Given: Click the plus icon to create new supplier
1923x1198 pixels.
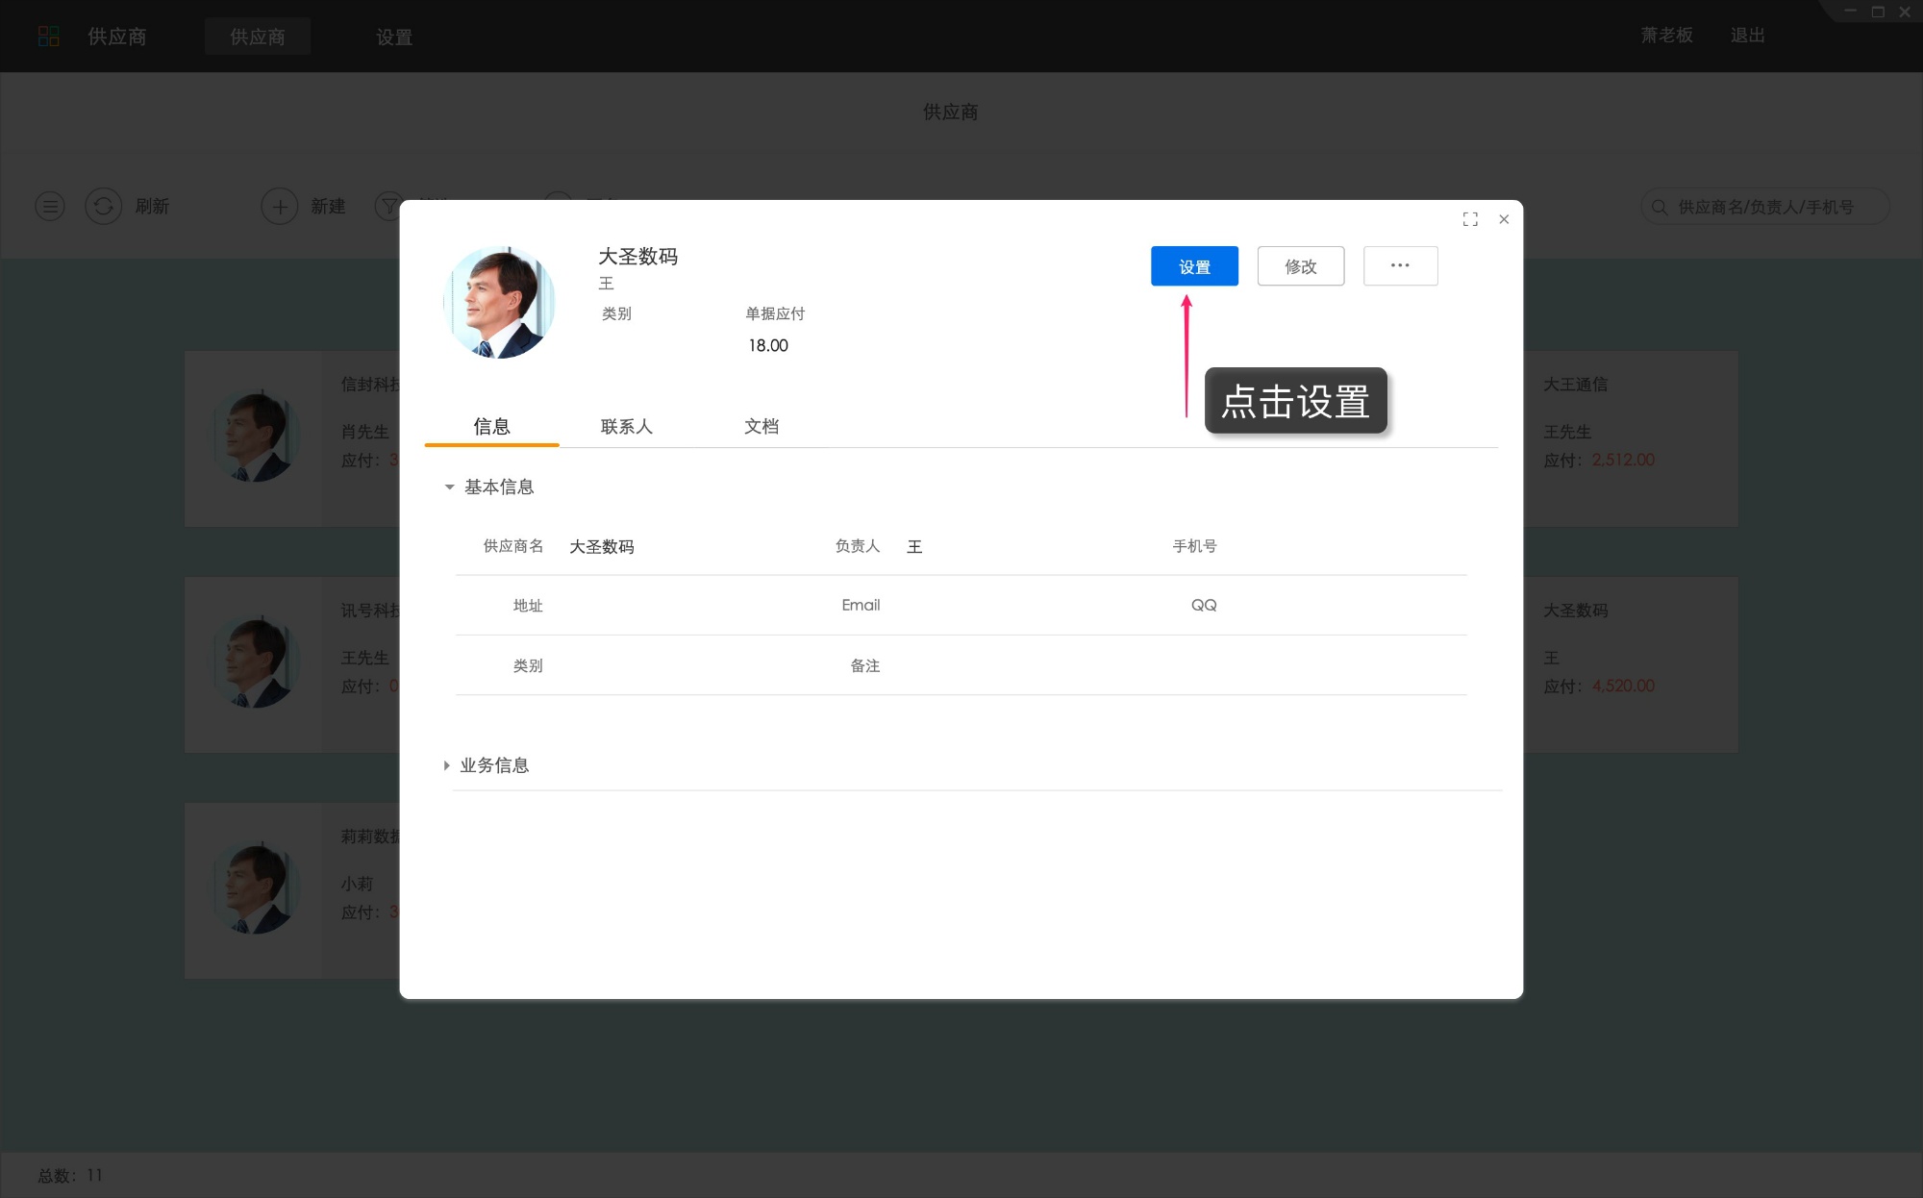Looking at the screenshot, I should pos(280,206).
